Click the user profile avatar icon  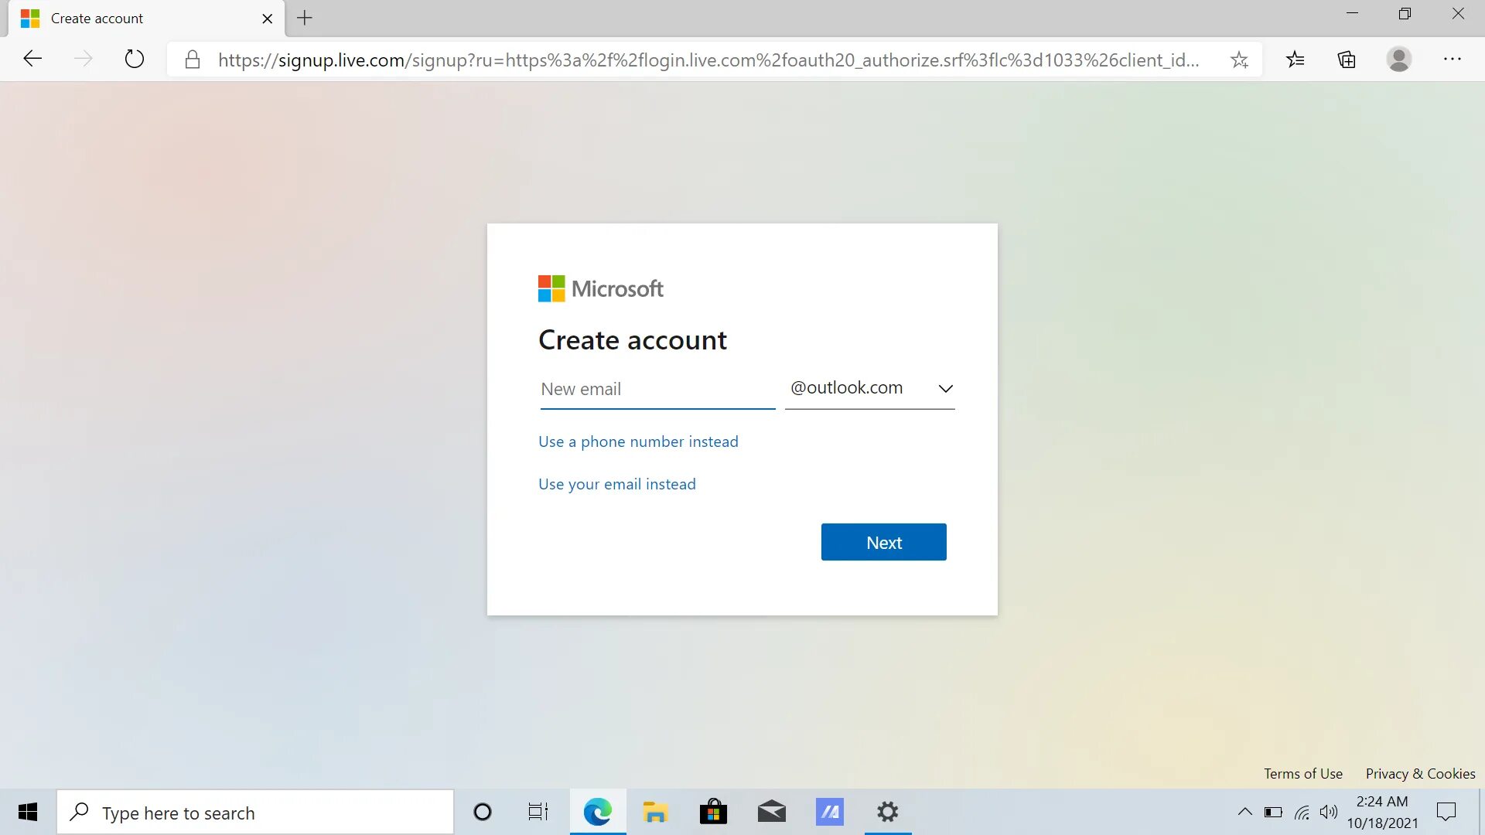[1398, 60]
